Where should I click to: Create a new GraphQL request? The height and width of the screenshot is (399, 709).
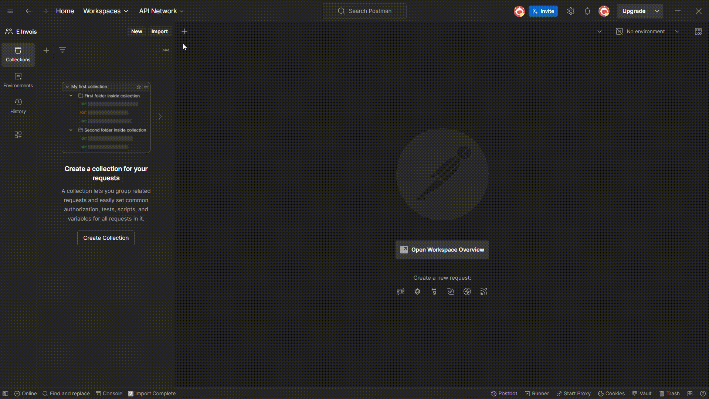tap(417, 291)
